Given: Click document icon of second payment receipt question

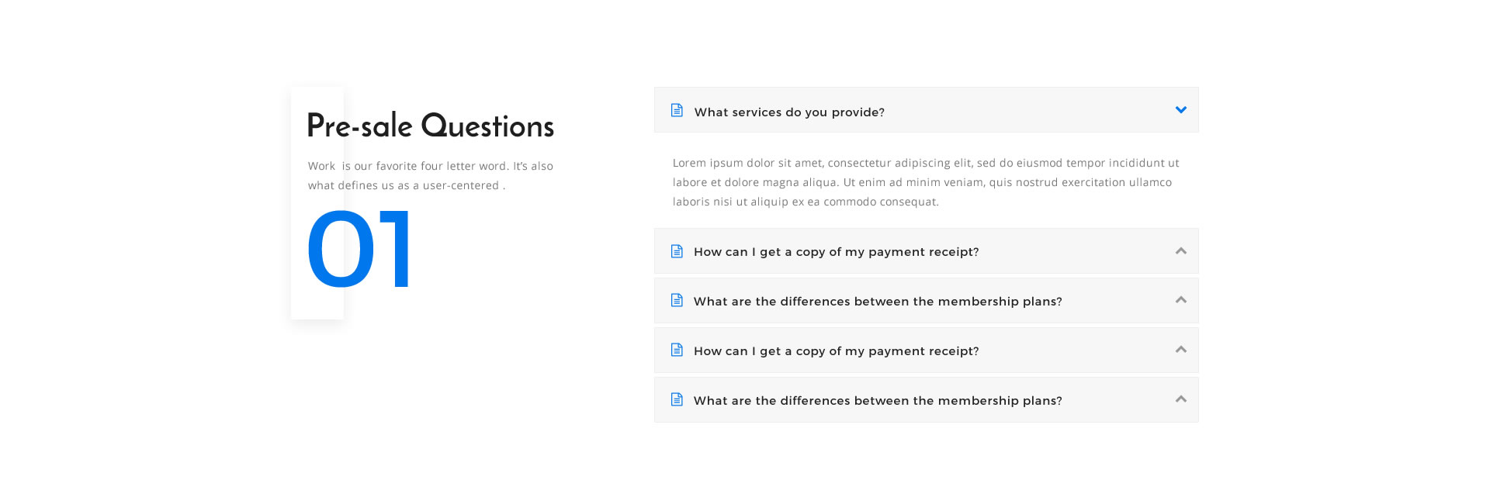Looking at the screenshot, I should pyautogui.click(x=677, y=350).
